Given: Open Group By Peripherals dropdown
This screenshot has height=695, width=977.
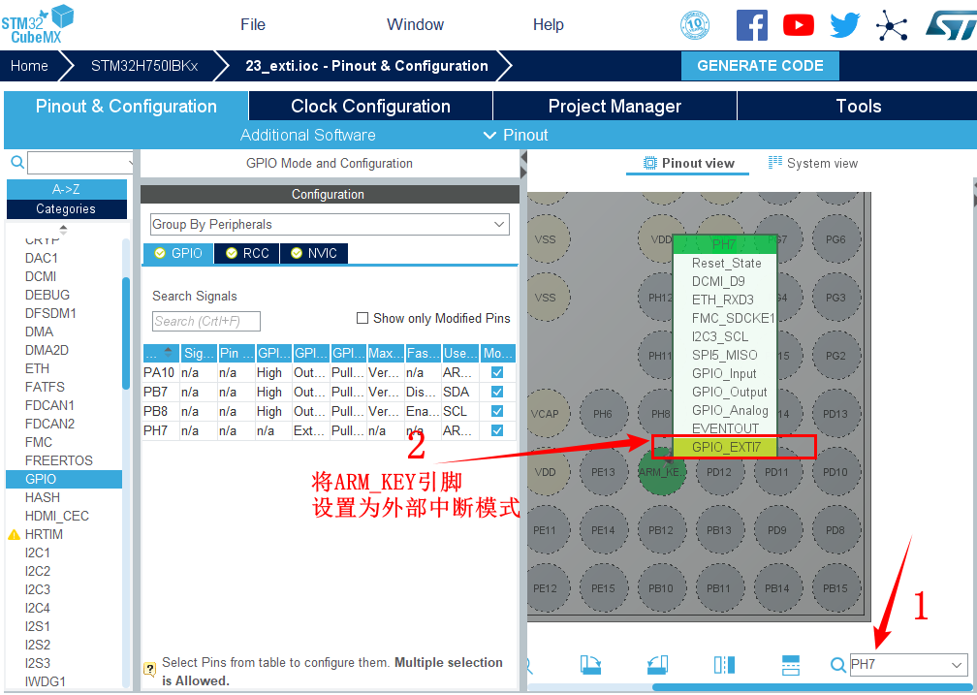Looking at the screenshot, I should tap(329, 225).
